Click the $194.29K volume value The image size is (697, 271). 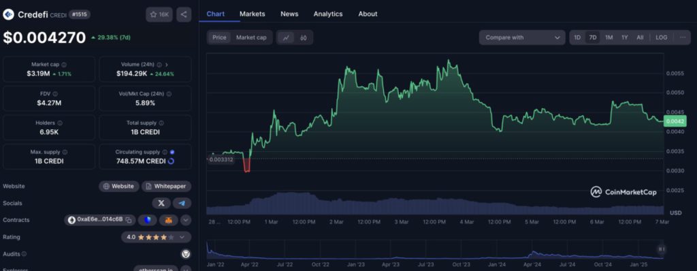(131, 74)
